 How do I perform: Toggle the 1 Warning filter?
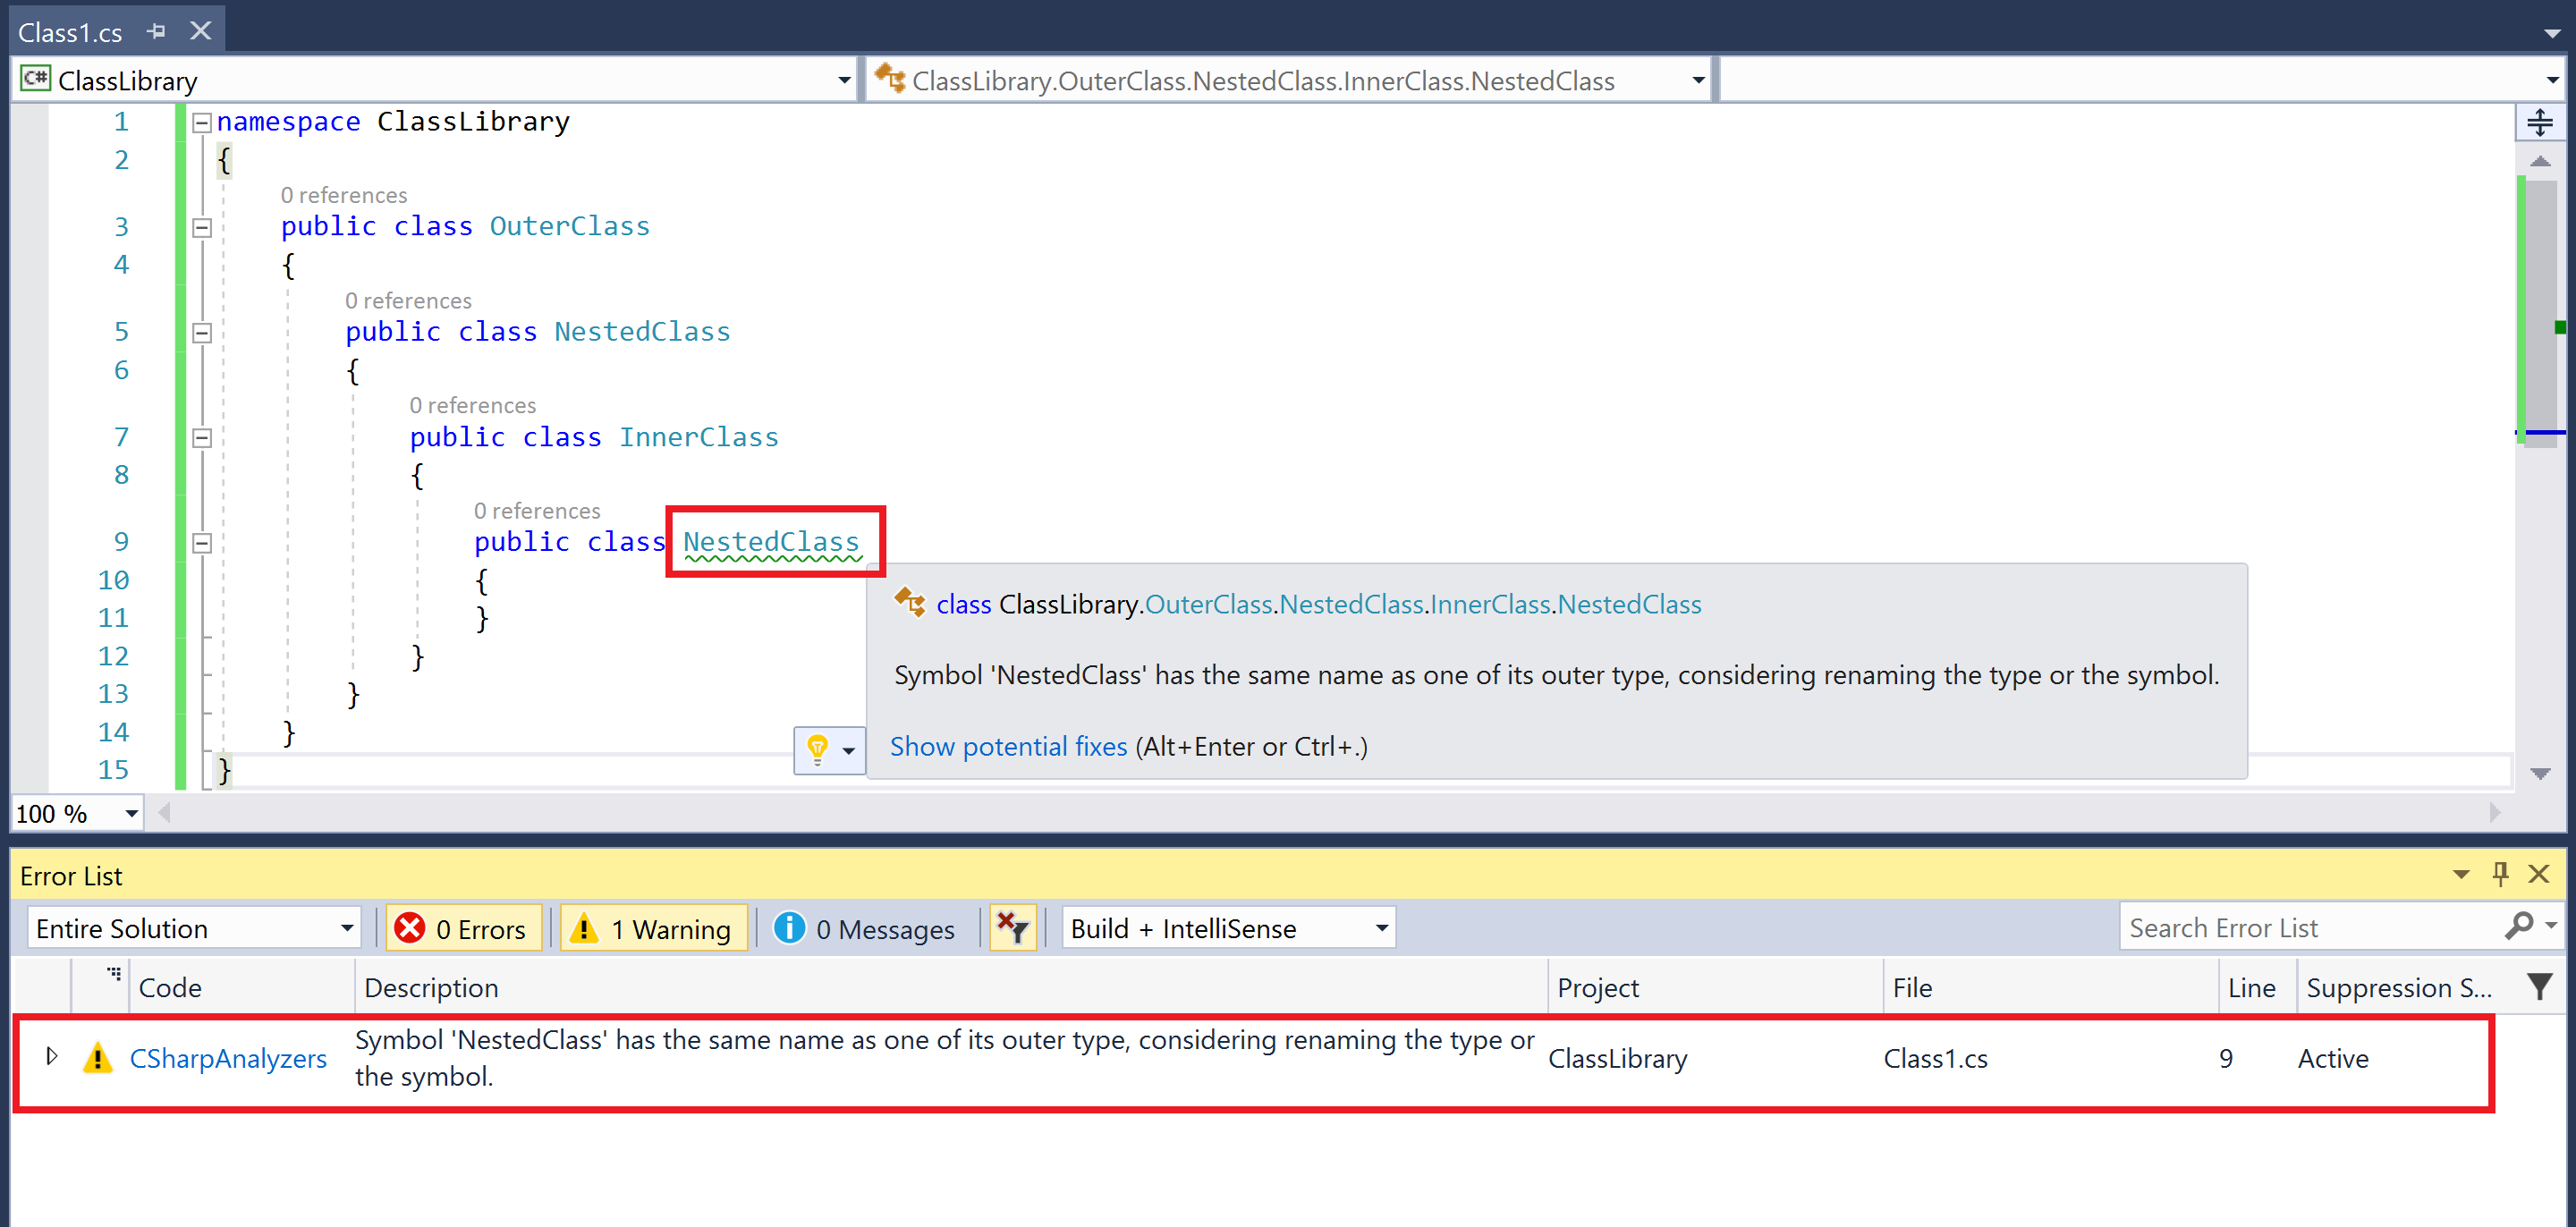click(x=654, y=928)
